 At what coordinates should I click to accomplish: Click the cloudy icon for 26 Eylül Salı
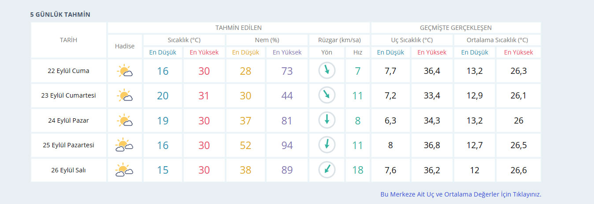pyautogui.click(x=125, y=170)
